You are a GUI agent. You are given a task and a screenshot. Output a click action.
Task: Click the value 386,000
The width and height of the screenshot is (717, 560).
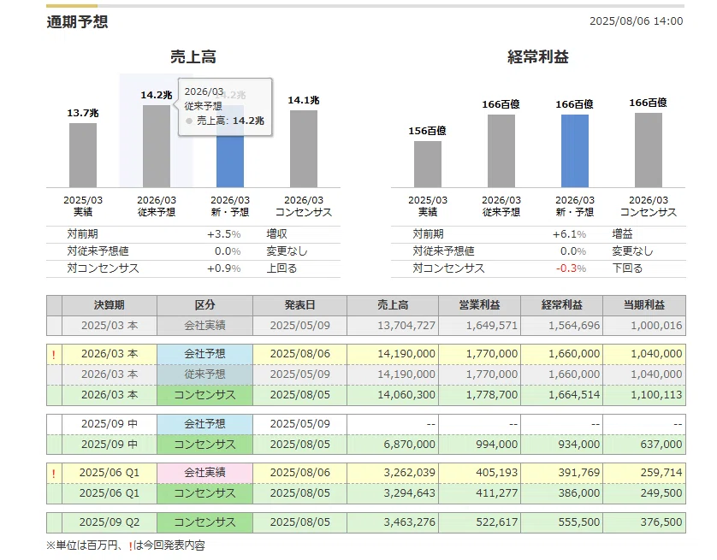(x=579, y=493)
